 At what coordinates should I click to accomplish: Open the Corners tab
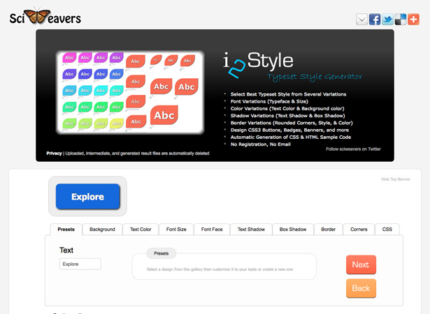(x=359, y=230)
